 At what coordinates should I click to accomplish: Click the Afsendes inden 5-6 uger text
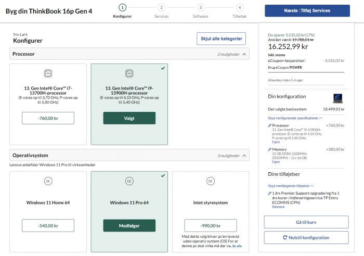(x=285, y=80)
